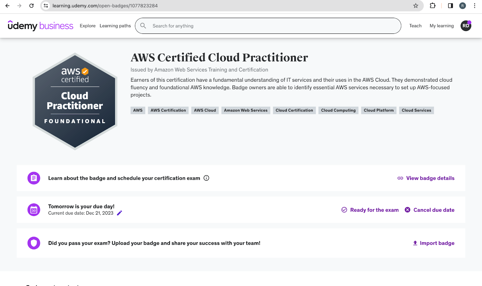Screen dimensions: 482x286
Task: Open My learning menu
Action: pyautogui.click(x=442, y=26)
